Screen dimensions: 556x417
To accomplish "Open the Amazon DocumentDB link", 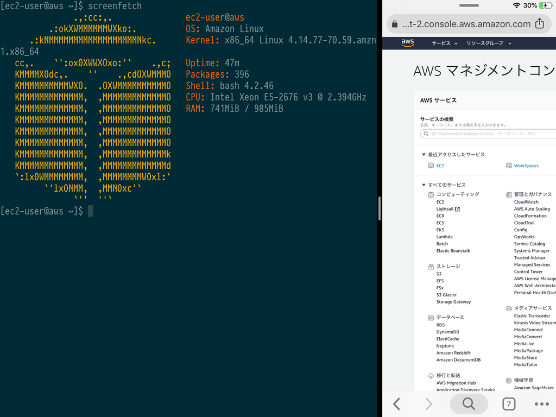I will pyautogui.click(x=458, y=360).
